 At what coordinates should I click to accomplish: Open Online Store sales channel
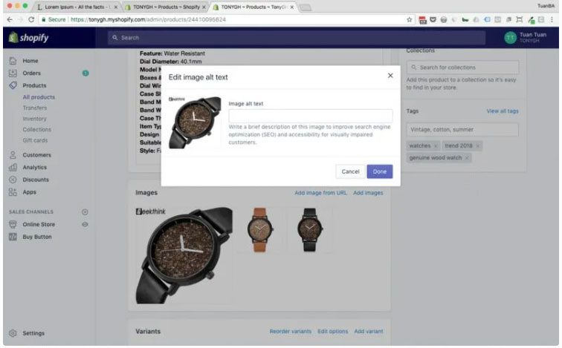point(39,224)
